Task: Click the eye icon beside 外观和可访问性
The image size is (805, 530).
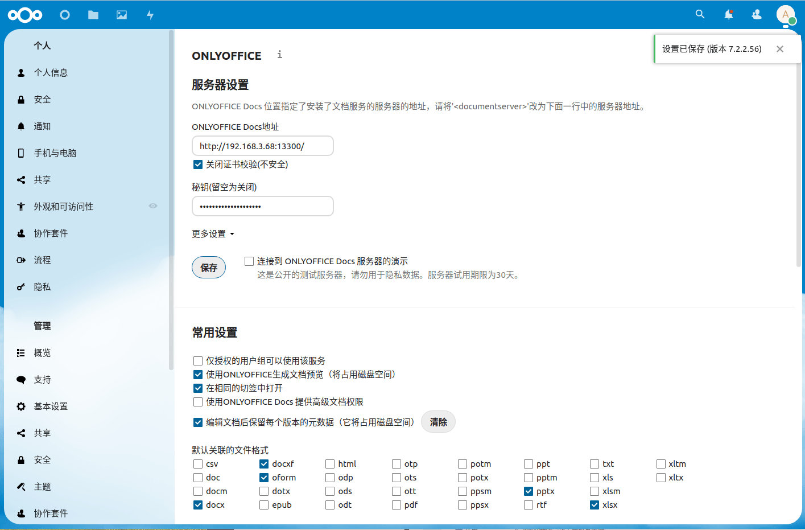Action: tap(153, 206)
